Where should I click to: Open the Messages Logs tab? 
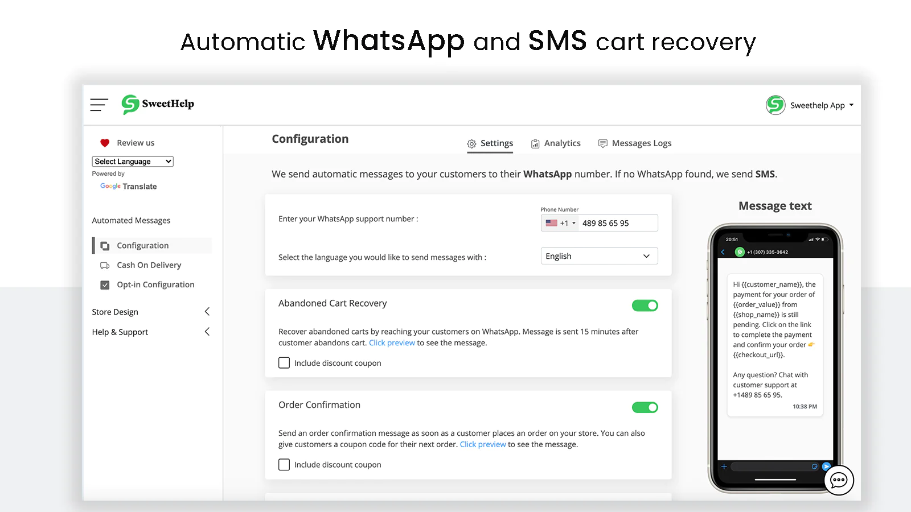point(635,143)
